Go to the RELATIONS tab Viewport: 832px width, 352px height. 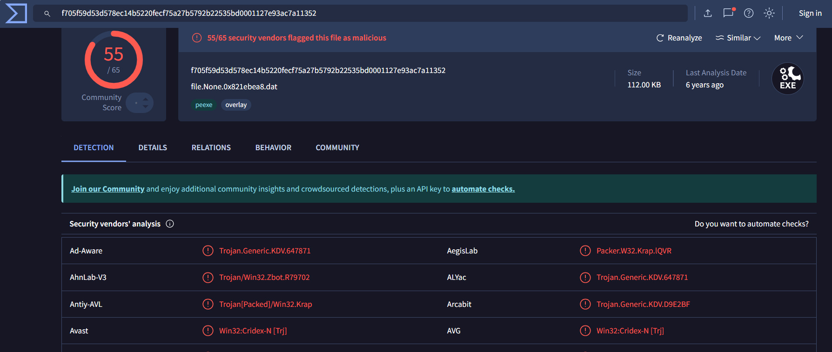coord(211,147)
